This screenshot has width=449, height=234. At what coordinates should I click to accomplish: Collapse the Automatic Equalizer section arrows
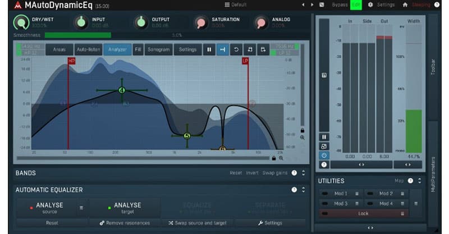tap(303, 190)
